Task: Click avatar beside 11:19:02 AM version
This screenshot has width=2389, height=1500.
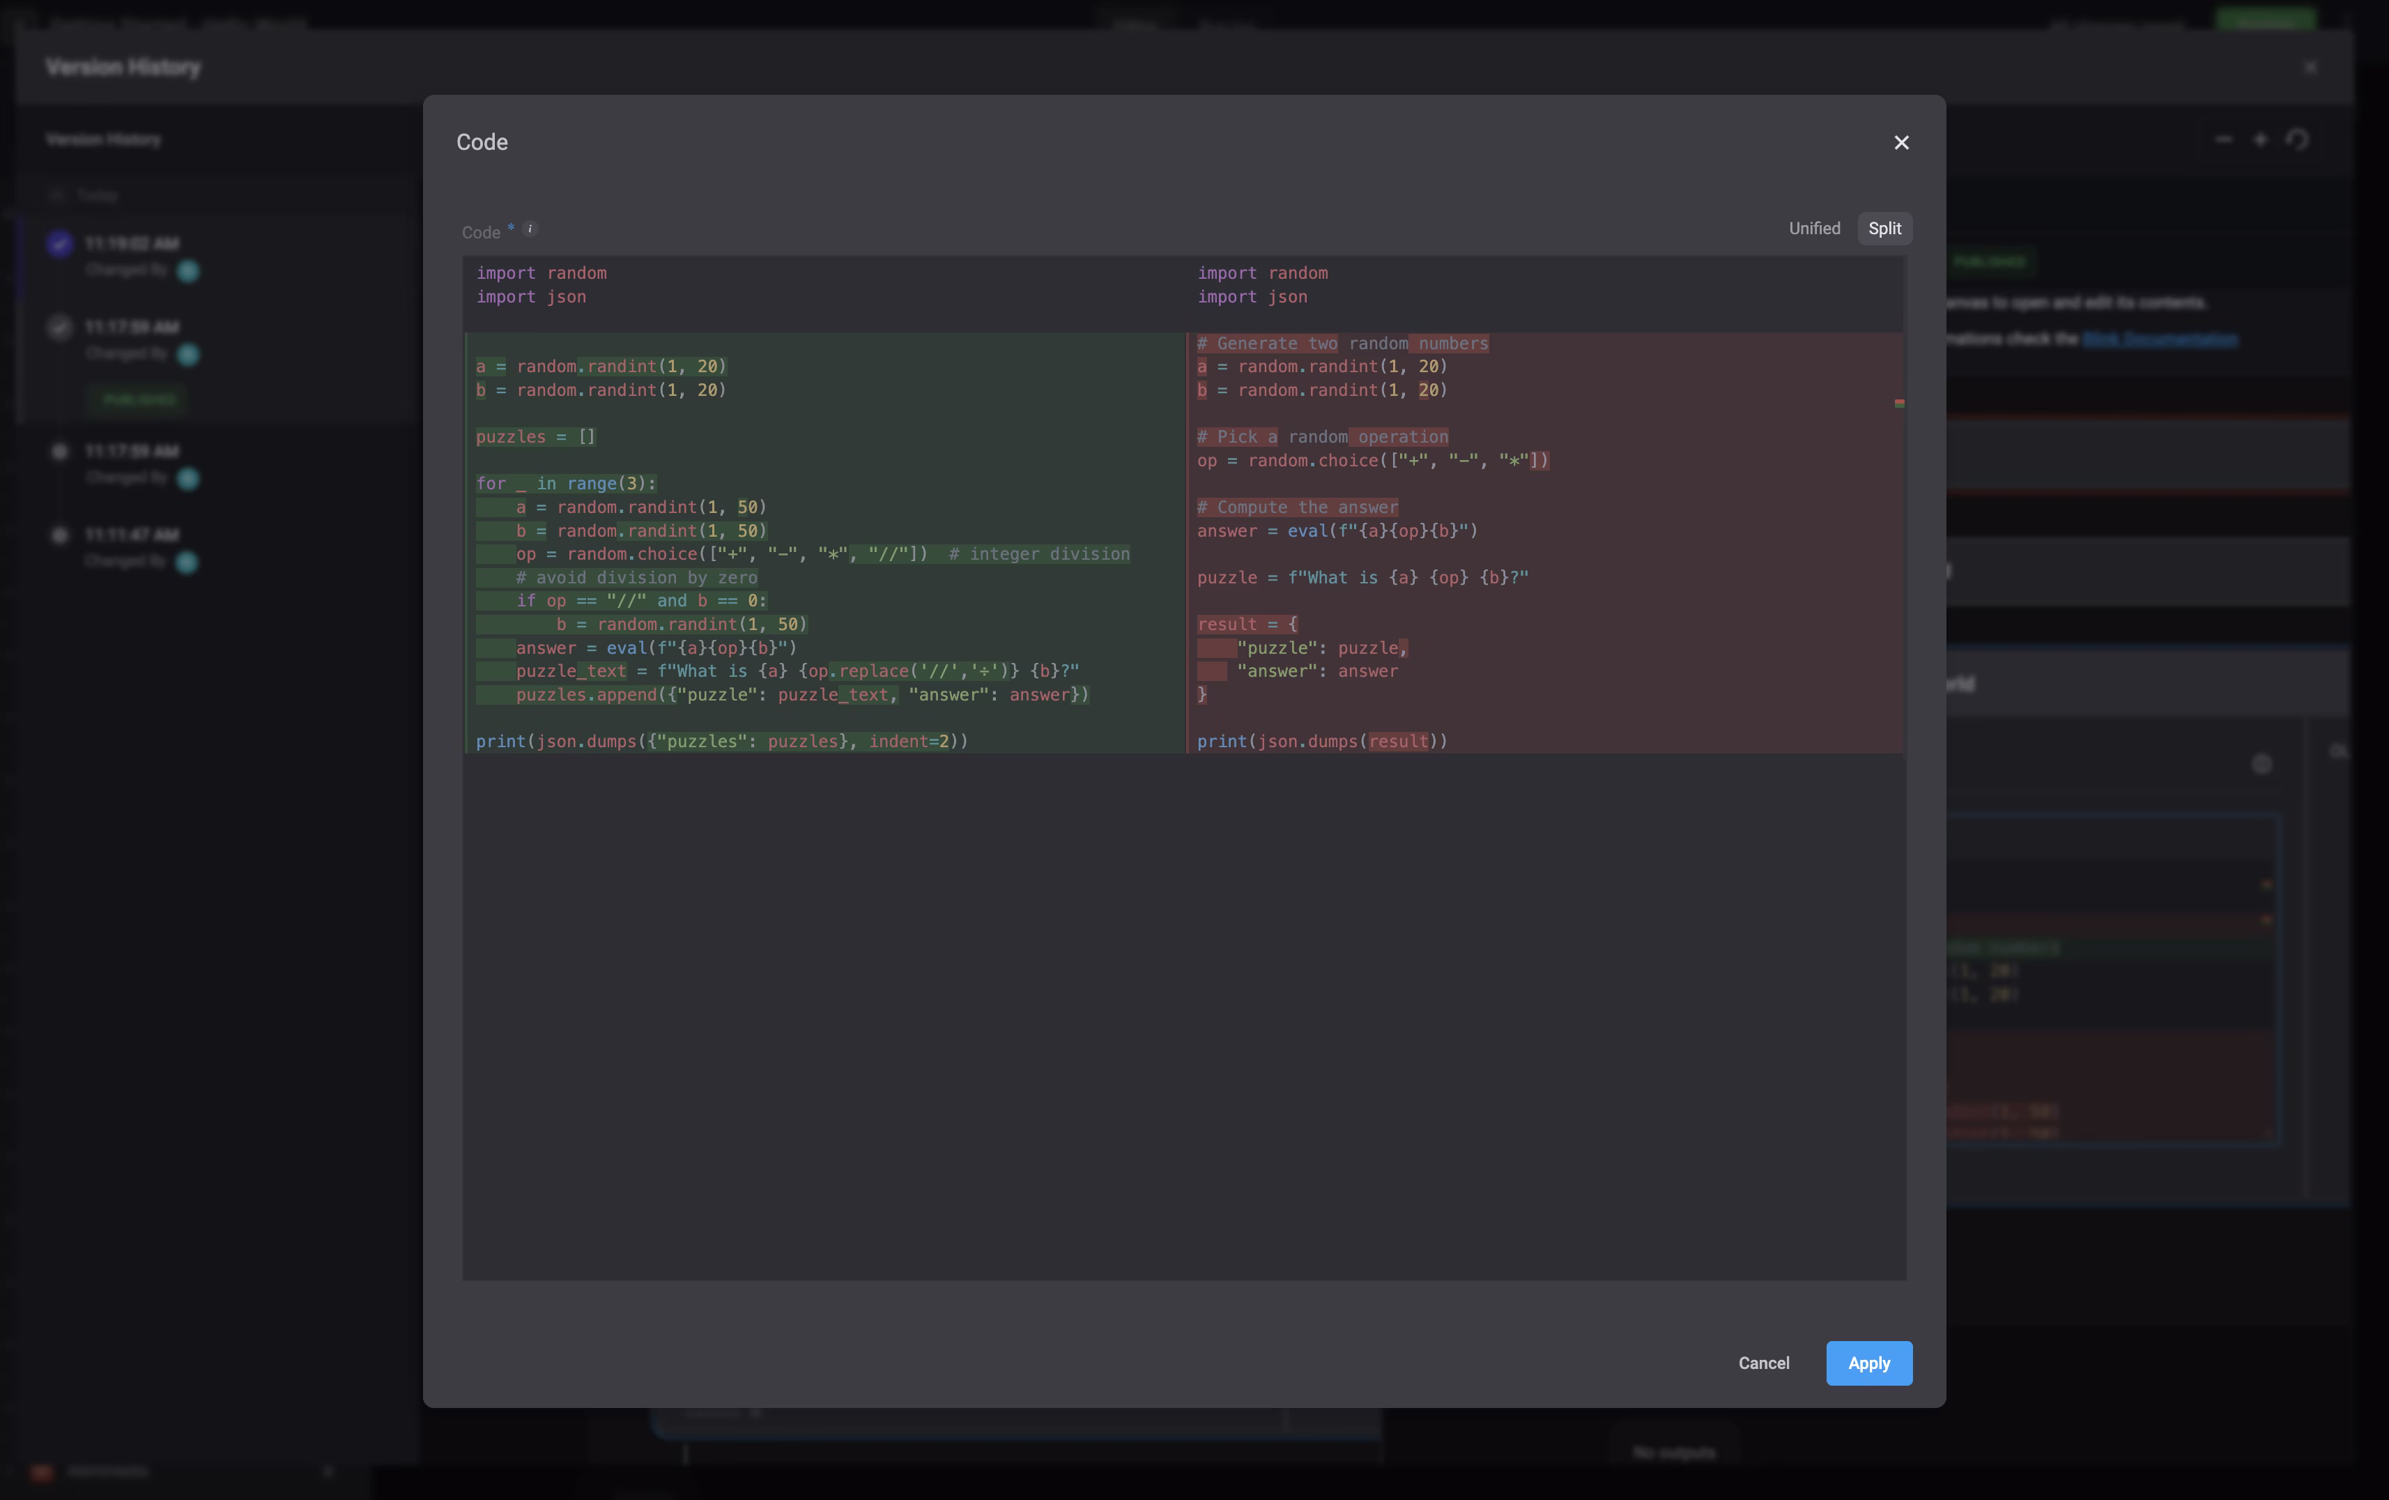Action: (187, 271)
